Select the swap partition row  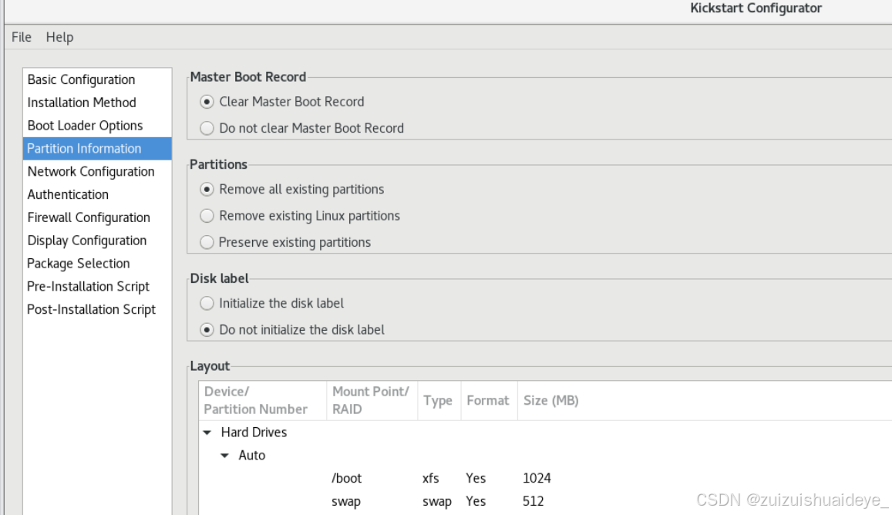pos(545,501)
